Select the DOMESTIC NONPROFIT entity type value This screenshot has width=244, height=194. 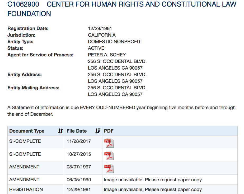[x=114, y=42]
